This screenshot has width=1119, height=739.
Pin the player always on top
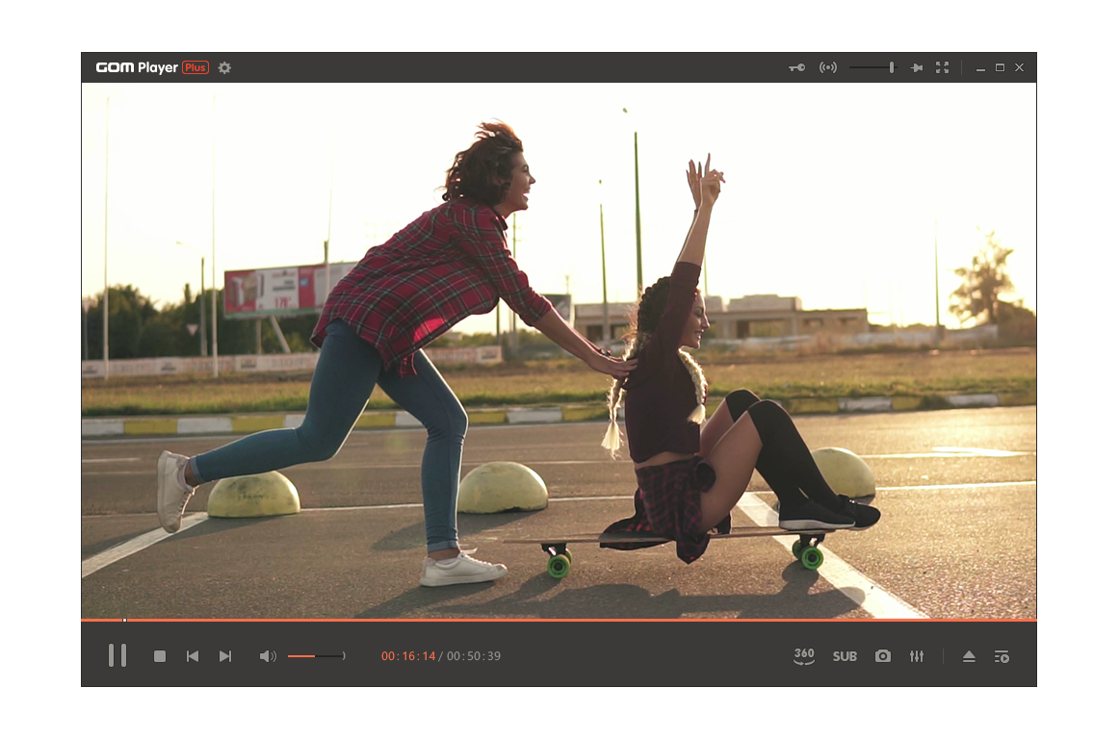(917, 67)
